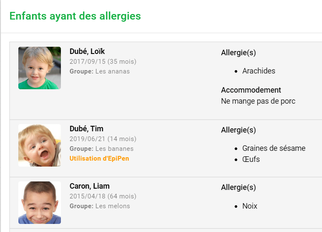Click the Ne mange pas de porc note
The image size is (322, 232).
(258, 101)
